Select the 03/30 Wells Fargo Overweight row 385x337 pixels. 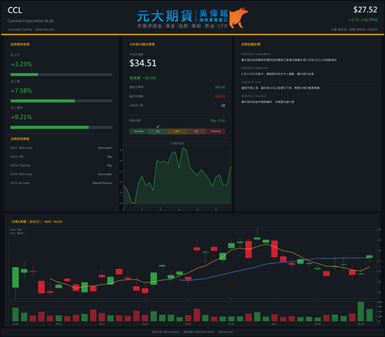point(62,174)
